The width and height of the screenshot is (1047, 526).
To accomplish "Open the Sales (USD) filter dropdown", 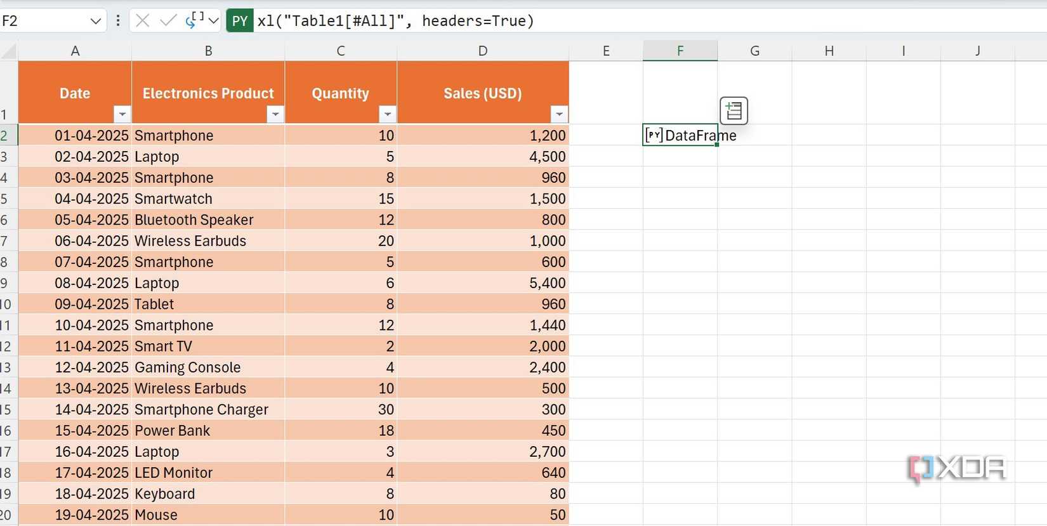I will point(559,114).
